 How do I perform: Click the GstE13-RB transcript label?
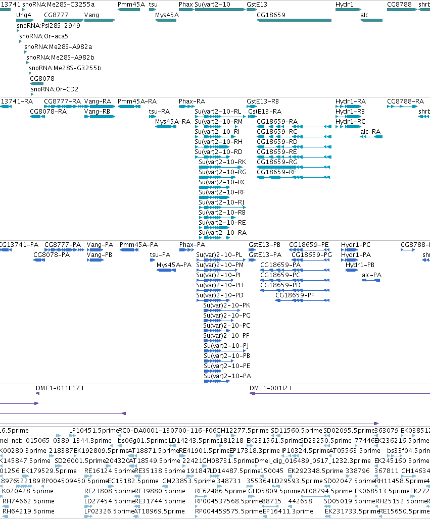click(263, 101)
